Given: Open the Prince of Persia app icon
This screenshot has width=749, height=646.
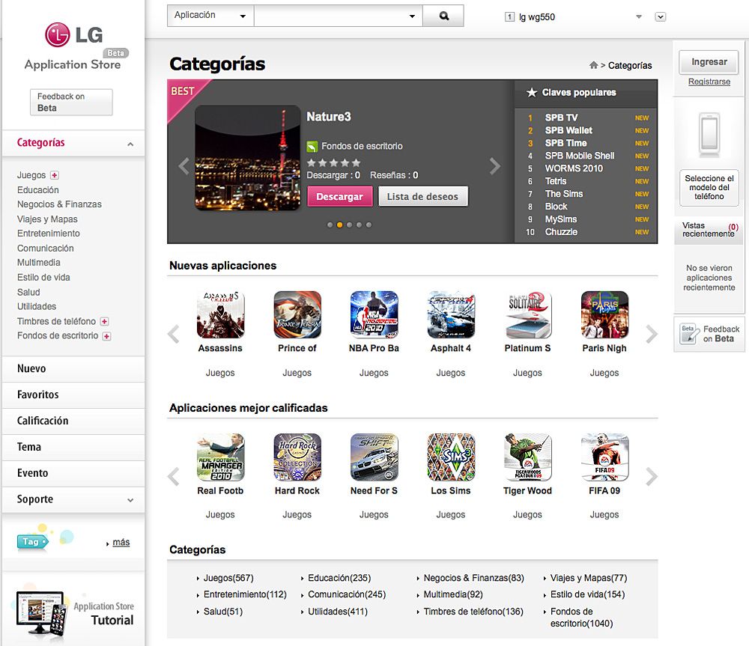Looking at the screenshot, I should click(x=297, y=314).
